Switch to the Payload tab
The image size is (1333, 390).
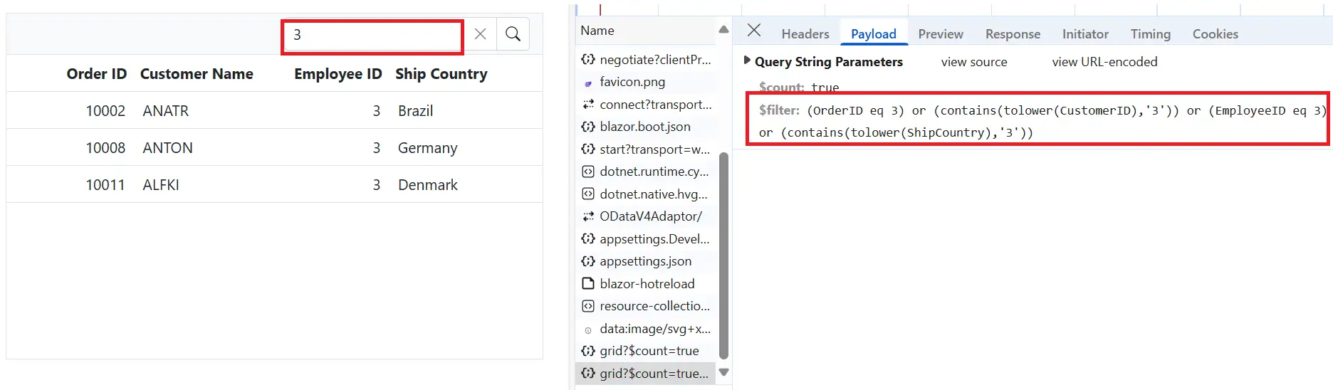(874, 34)
